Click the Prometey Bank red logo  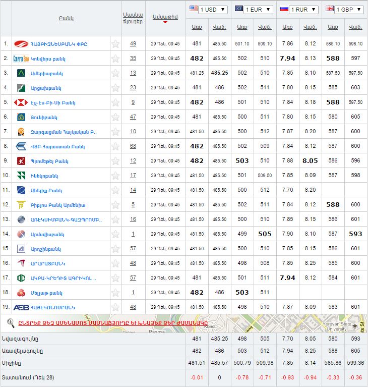coord(21,161)
